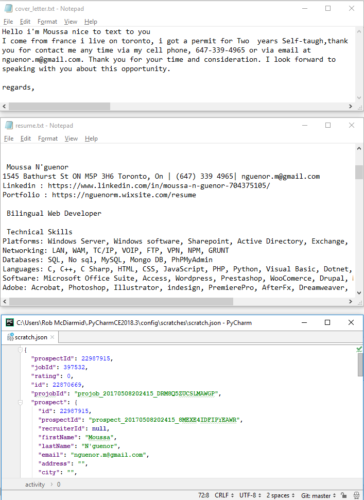This screenshot has width=364, height=500.
Task: Click the Portfolio URL line in resume.txt
Action: (99, 195)
